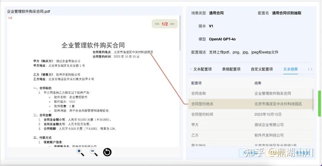Click the 软件版本：V3.0 bullet

tap(64, 102)
